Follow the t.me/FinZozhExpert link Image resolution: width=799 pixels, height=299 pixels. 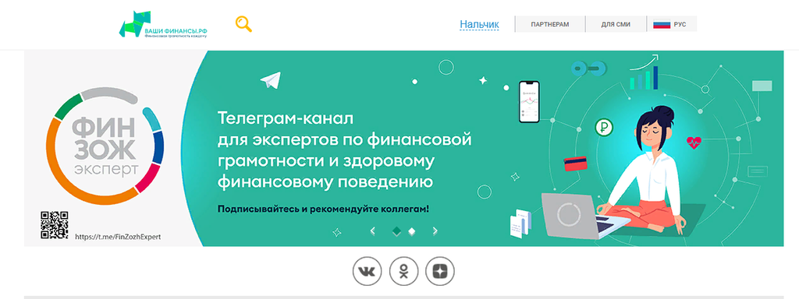point(118,237)
